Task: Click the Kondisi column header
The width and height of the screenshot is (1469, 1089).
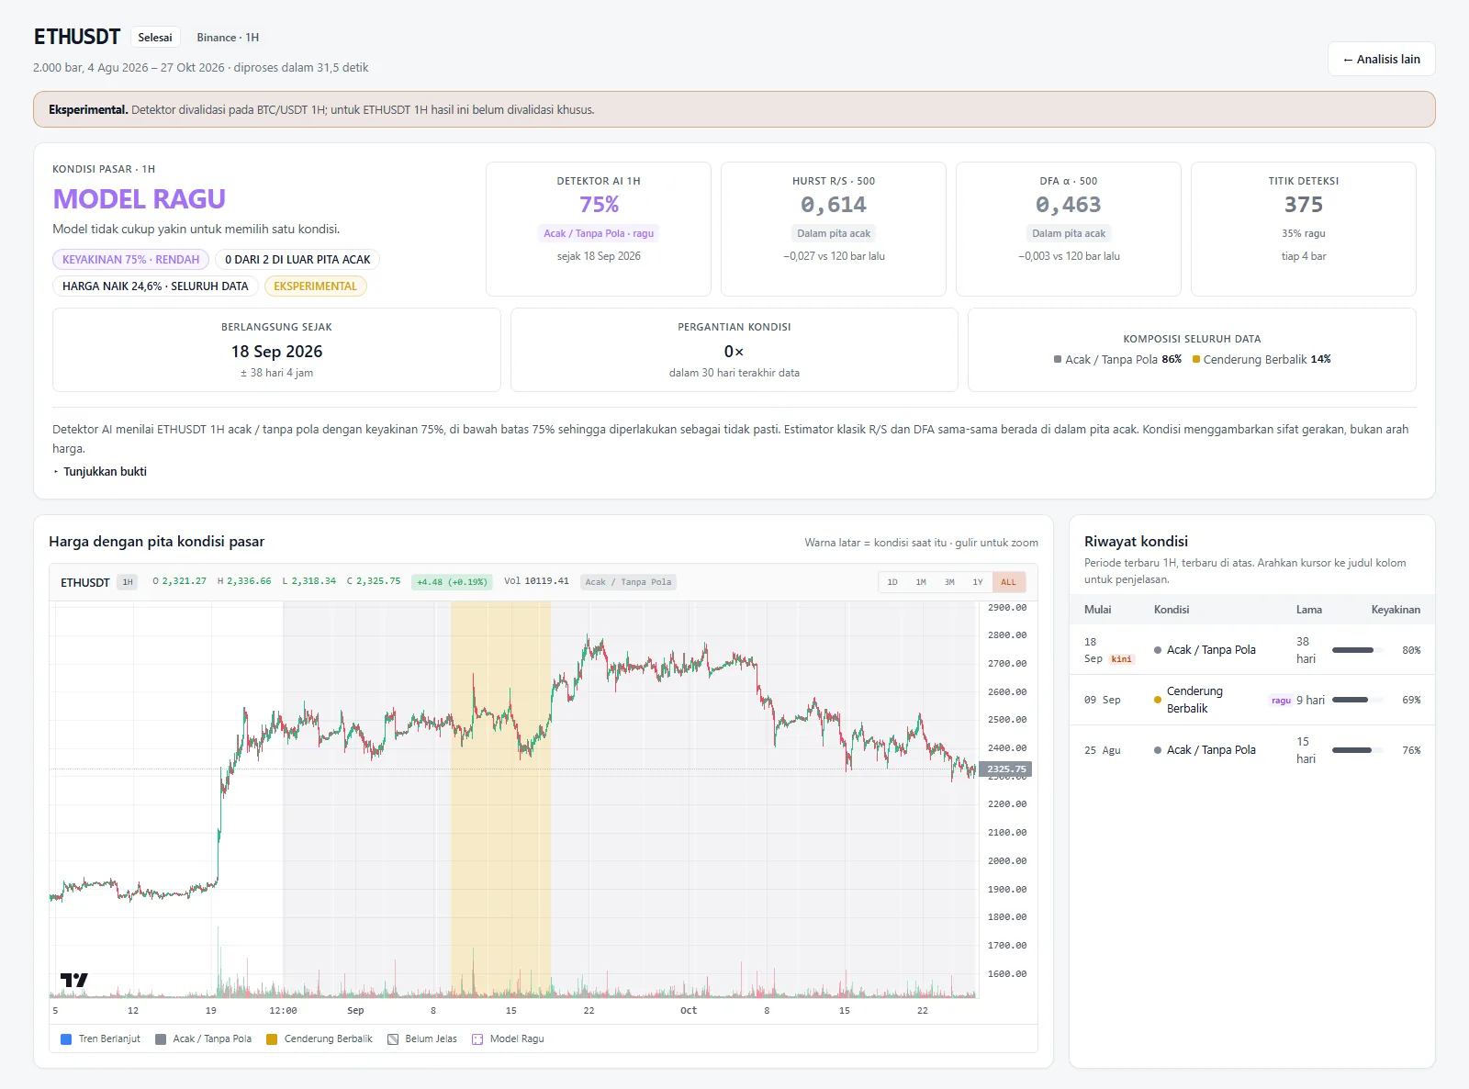Action: pos(1172,610)
